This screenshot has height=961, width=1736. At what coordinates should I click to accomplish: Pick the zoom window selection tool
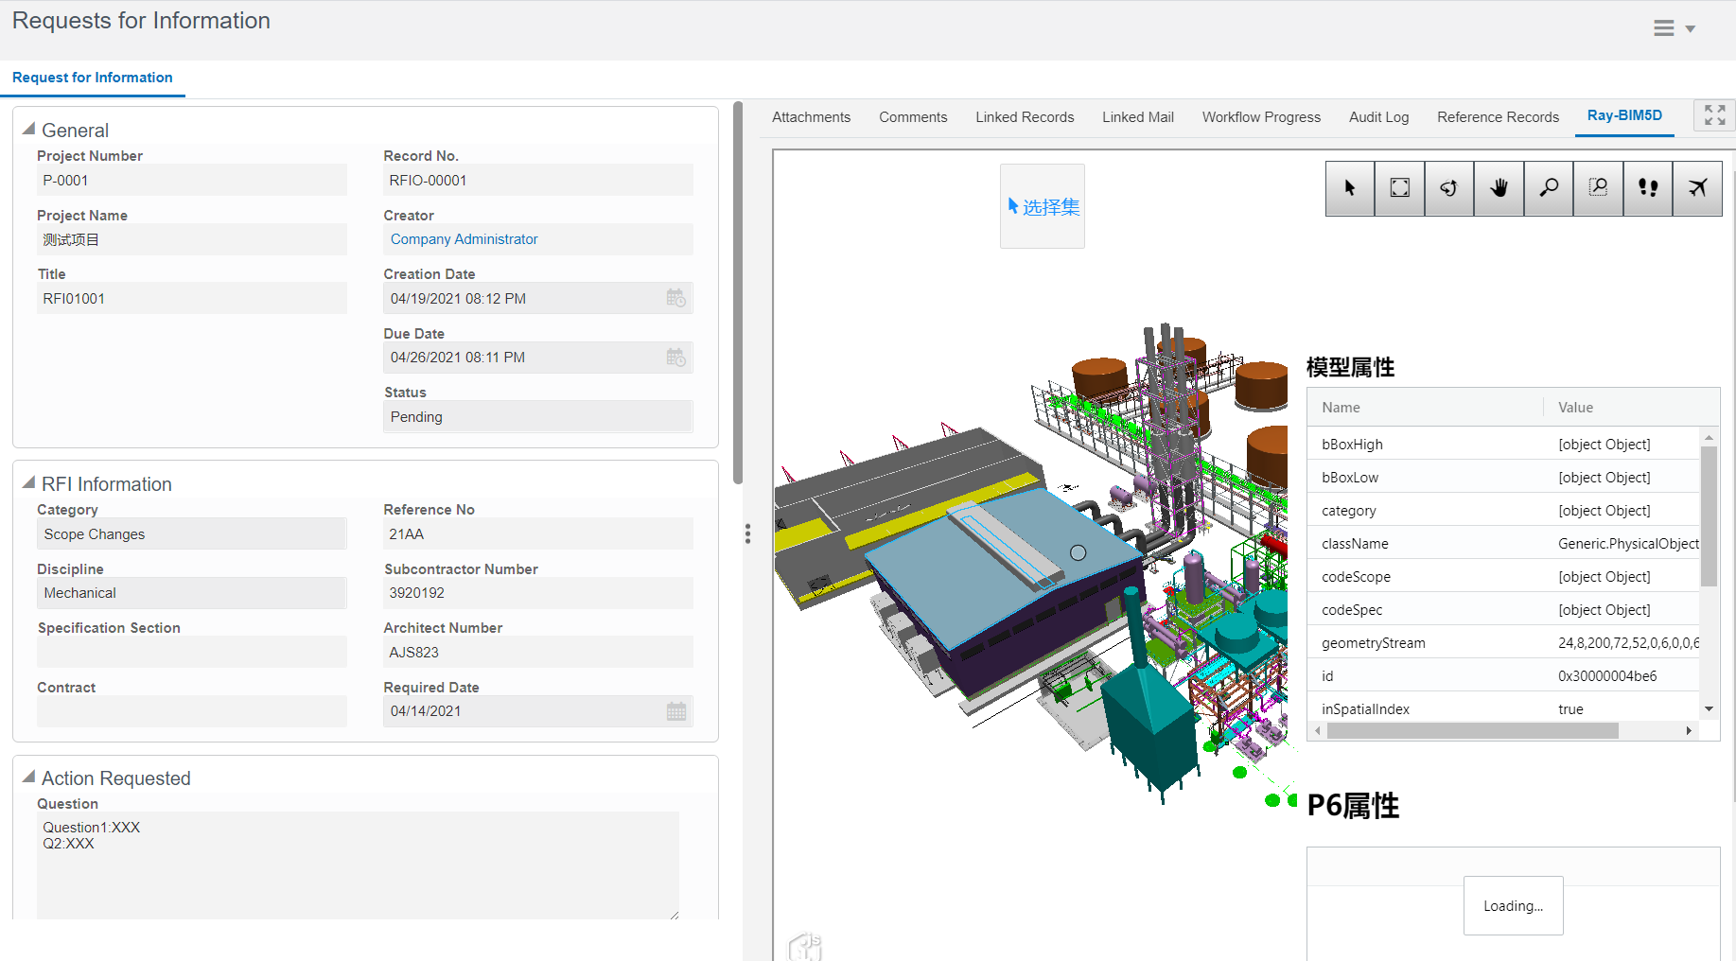1598,188
